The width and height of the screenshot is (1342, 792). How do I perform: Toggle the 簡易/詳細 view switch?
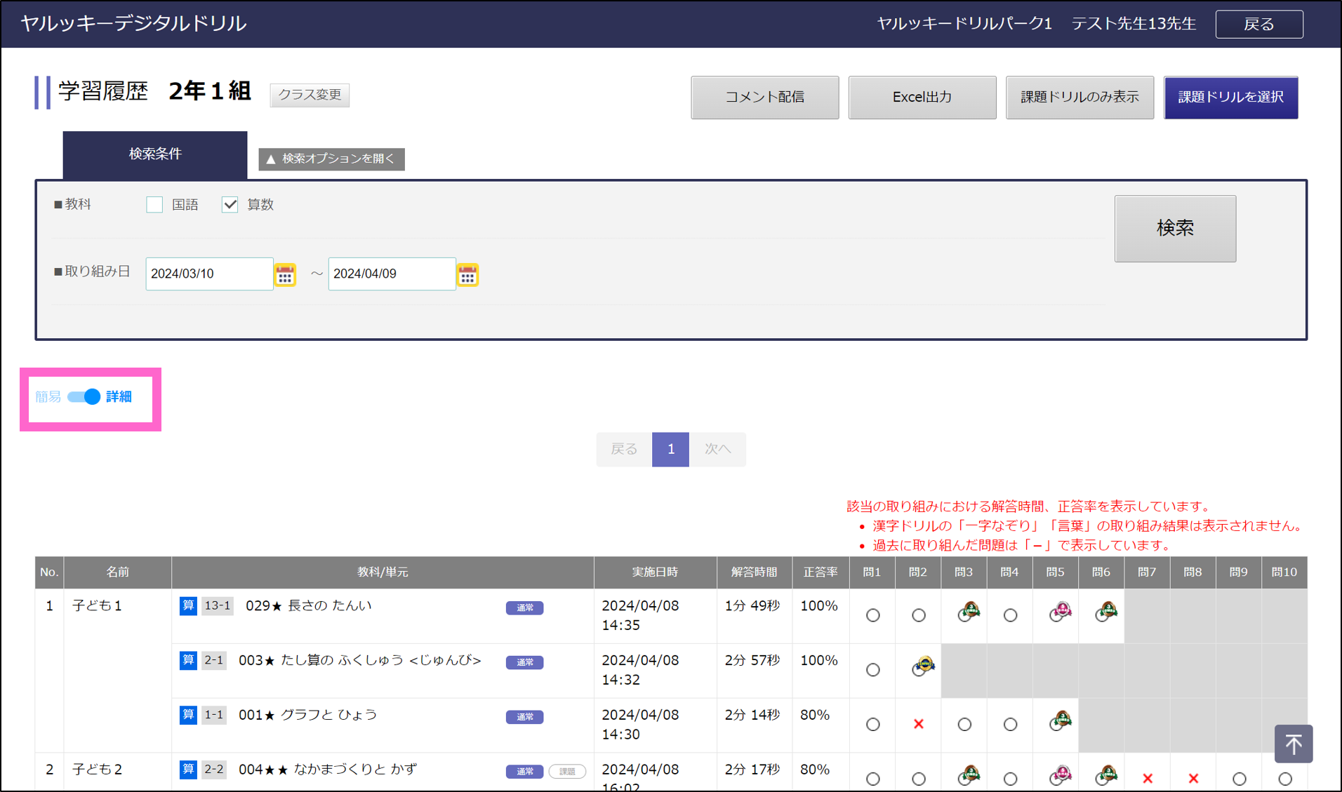pos(84,397)
